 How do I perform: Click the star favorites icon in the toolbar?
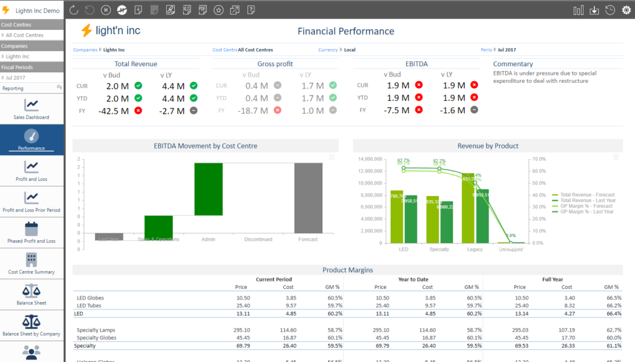point(219,10)
